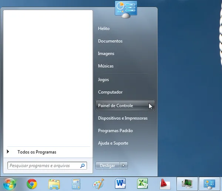The width and height of the screenshot is (222, 191).
Task: Open Microsoft Word from the taskbar
Action: click(120, 184)
